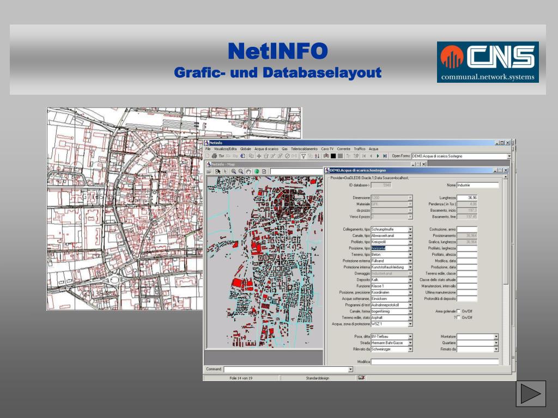Open the Cavo TV menu
Screen dimensions: 558x418
(x=327, y=149)
